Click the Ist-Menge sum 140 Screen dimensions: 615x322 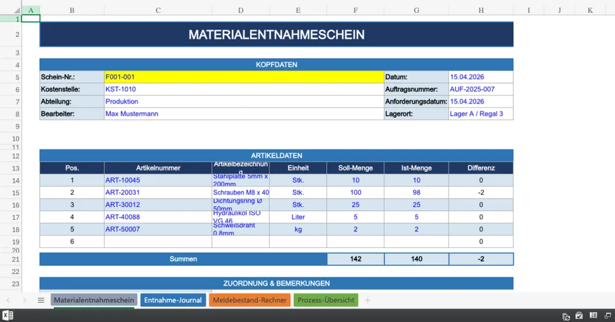pyautogui.click(x=416, y=259)
